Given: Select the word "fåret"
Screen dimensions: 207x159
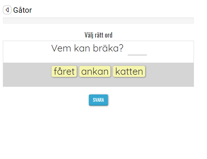Looking at the screenshot, I should point(64,72).
